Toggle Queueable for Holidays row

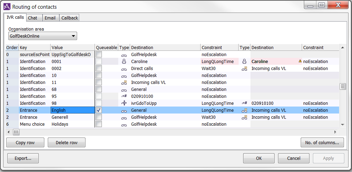99,124
